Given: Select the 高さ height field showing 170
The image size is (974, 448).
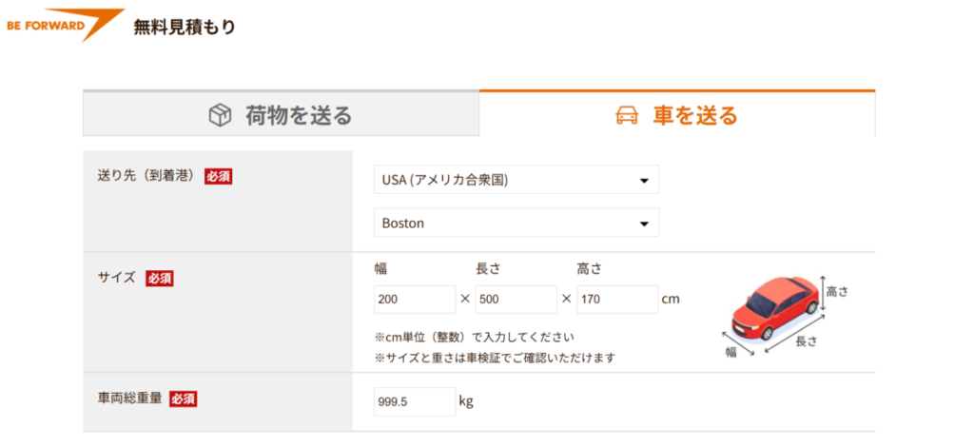Looking at the screenshot, I should (x=616, y=299).
